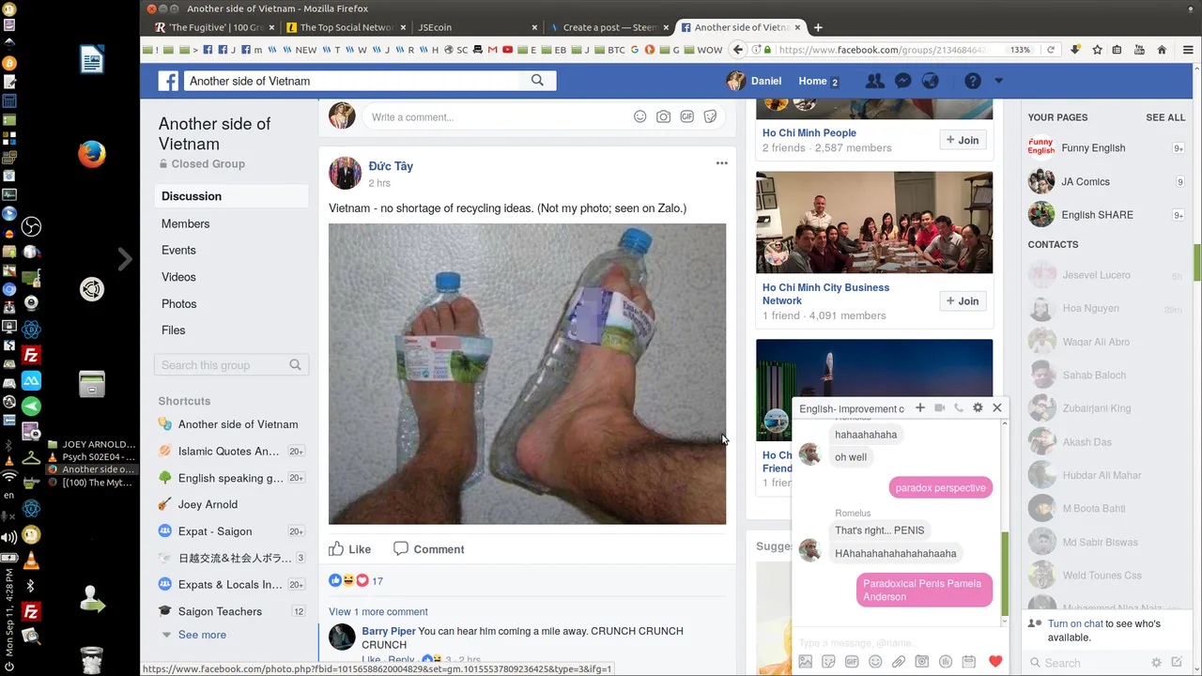The image size is (1202, 676).
Task: Start a video call in the chat window
Action: (x=939, y=407)
